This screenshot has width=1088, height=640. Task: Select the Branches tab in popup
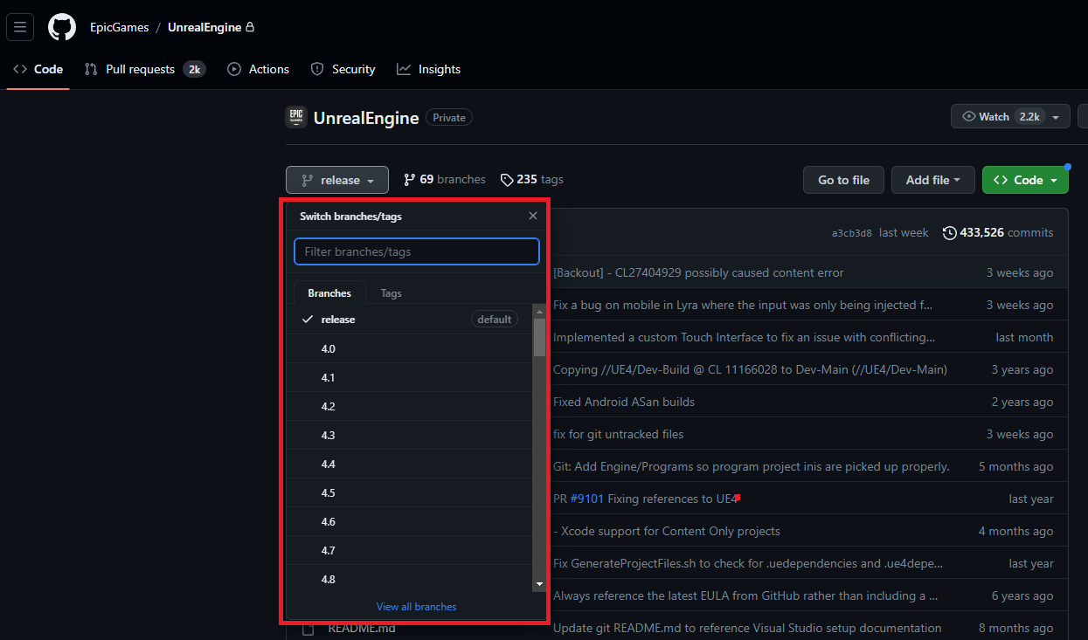[x=329, y=293]
